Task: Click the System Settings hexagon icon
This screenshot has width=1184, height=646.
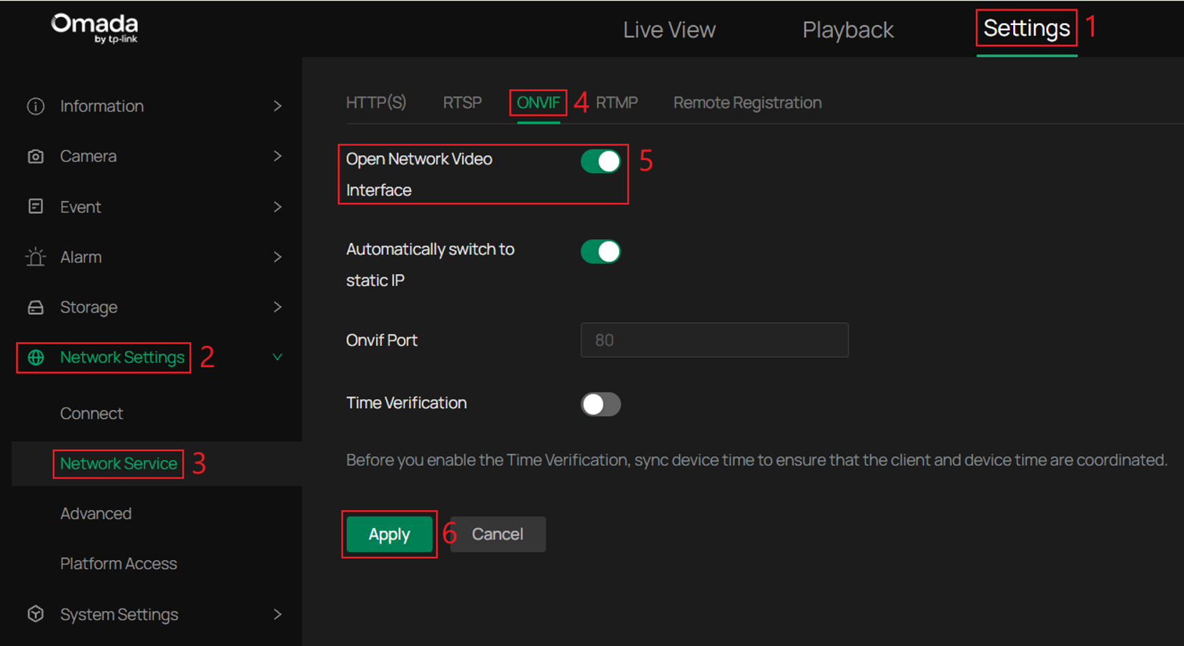Action: tap(36, 614)
